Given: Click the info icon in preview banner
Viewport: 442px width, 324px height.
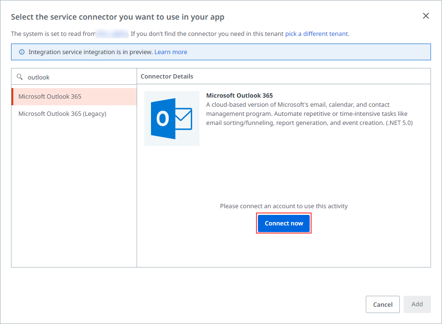Looking at the screenshot, I should (x=22, y=52).
